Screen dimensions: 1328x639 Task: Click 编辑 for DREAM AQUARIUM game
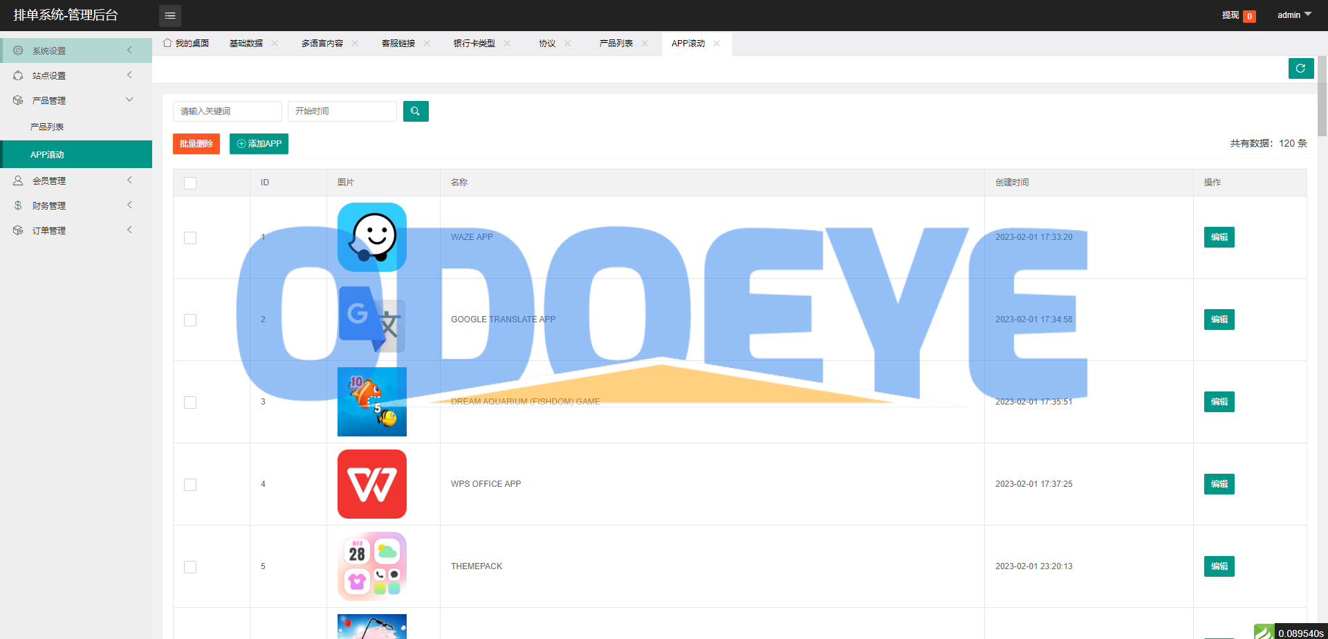pyautogui.click(x=1219, y=402)
